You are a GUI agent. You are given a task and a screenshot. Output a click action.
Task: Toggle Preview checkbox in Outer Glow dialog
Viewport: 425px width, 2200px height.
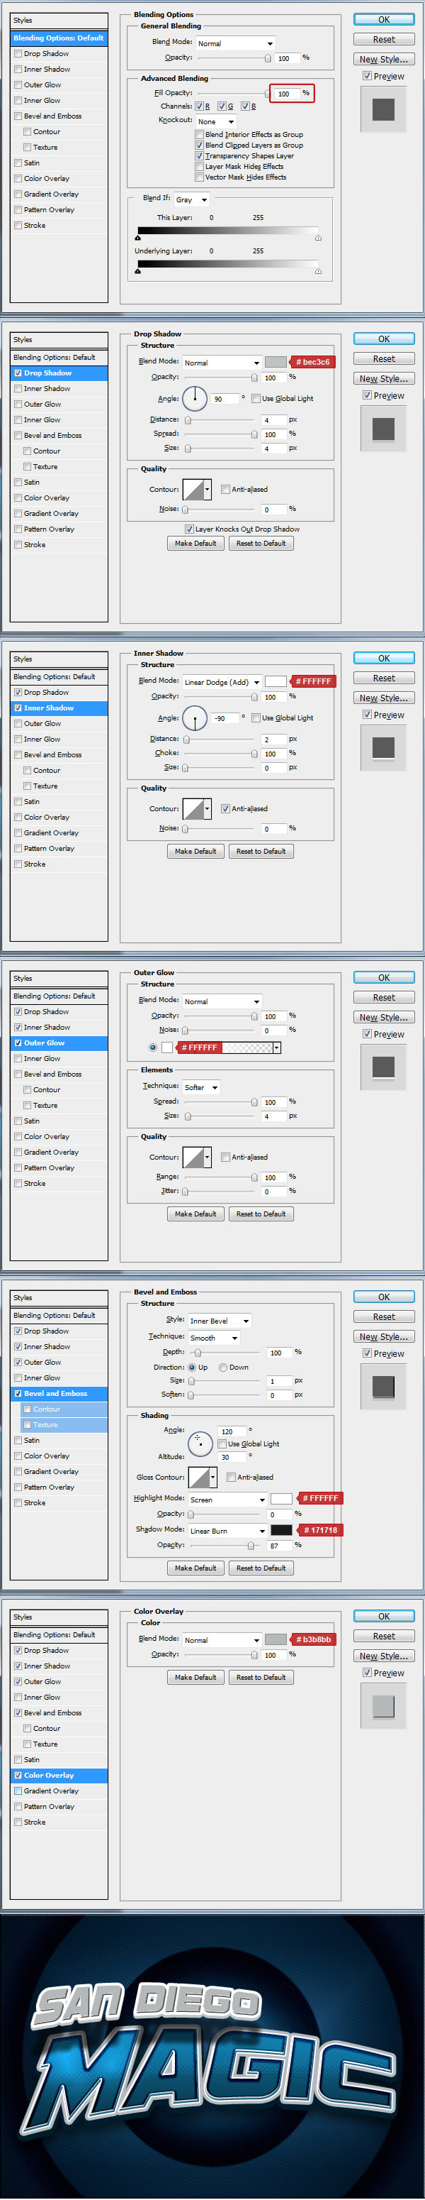point(367,1034)
